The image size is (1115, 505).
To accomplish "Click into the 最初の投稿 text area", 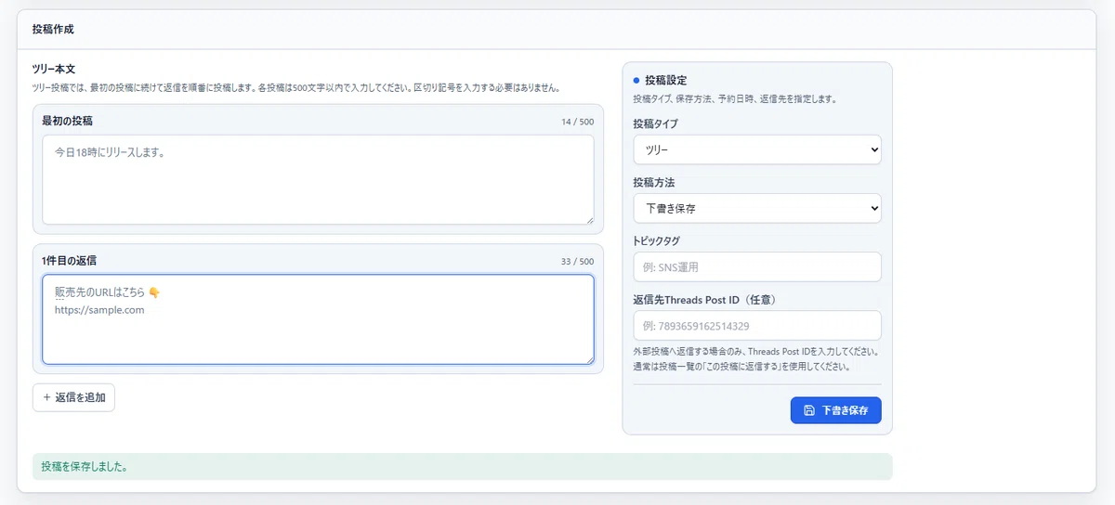I will click(318, 179).
